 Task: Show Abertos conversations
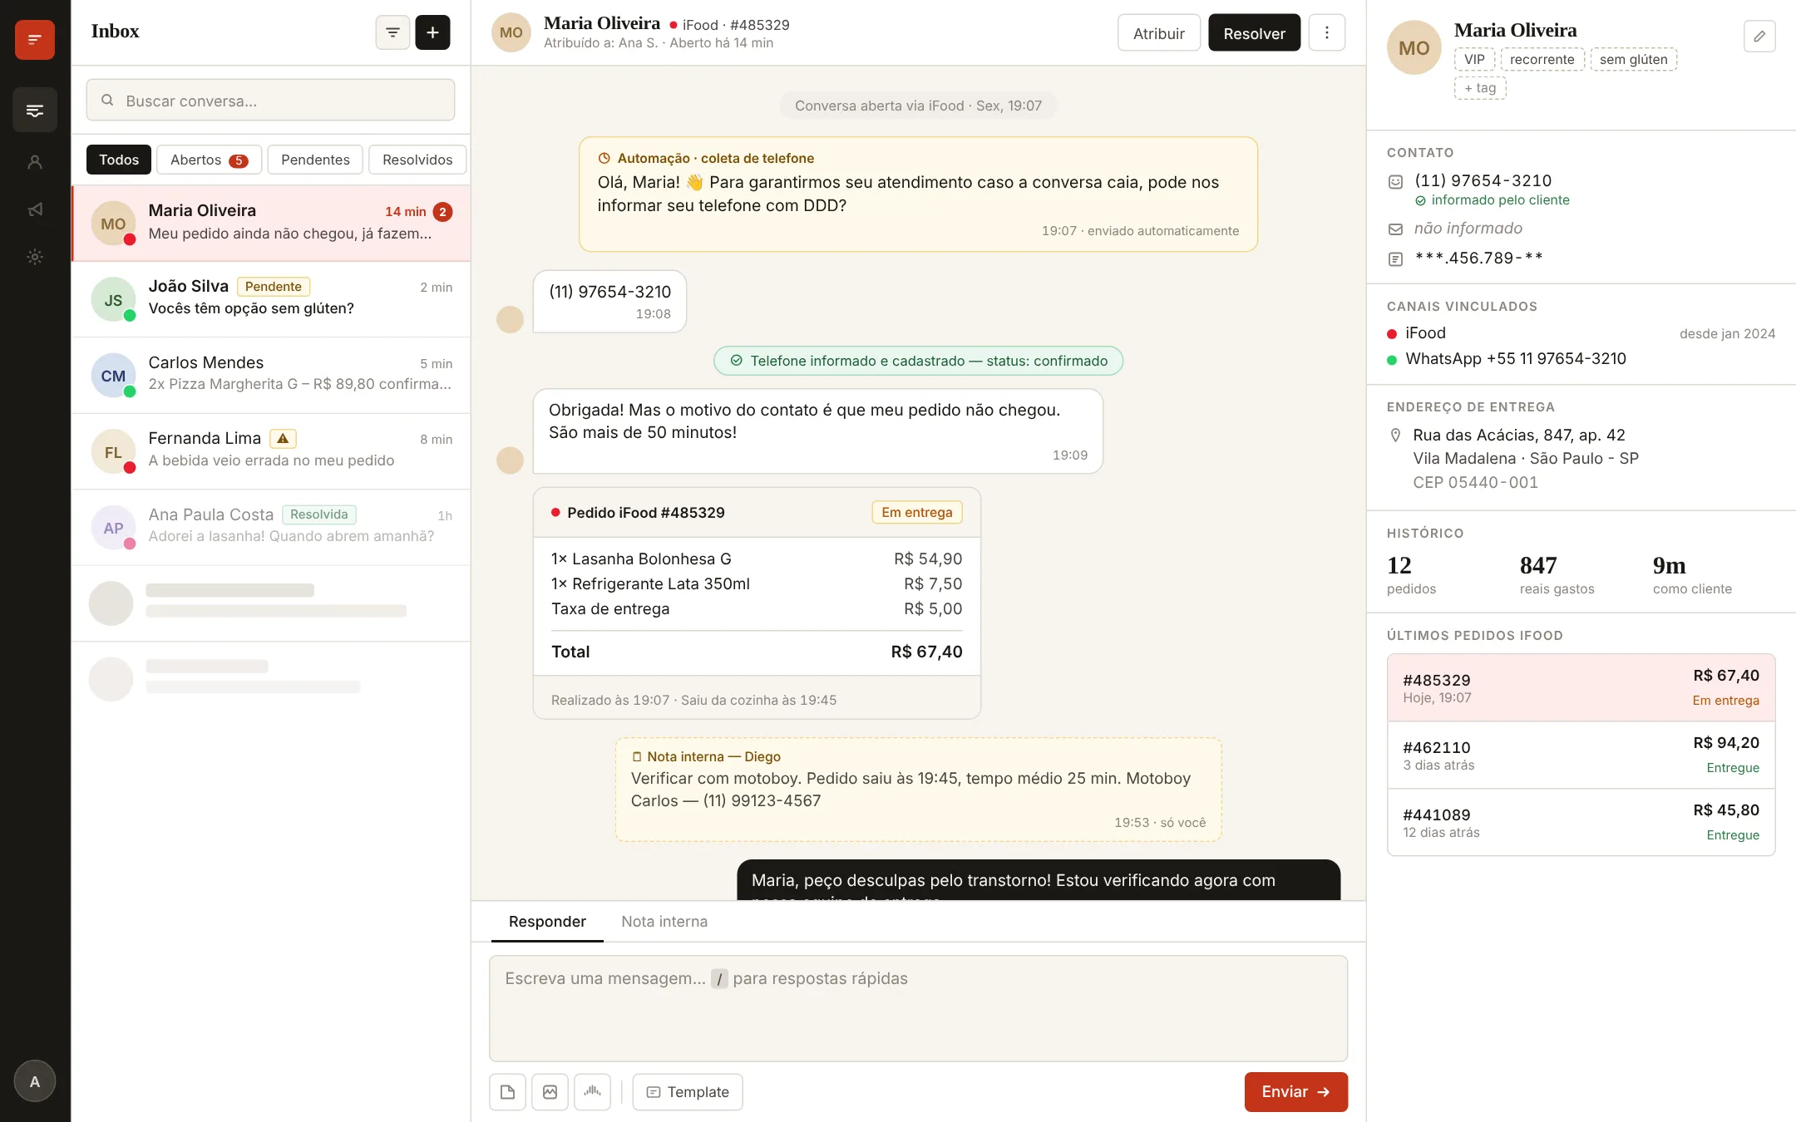(209, 160)
